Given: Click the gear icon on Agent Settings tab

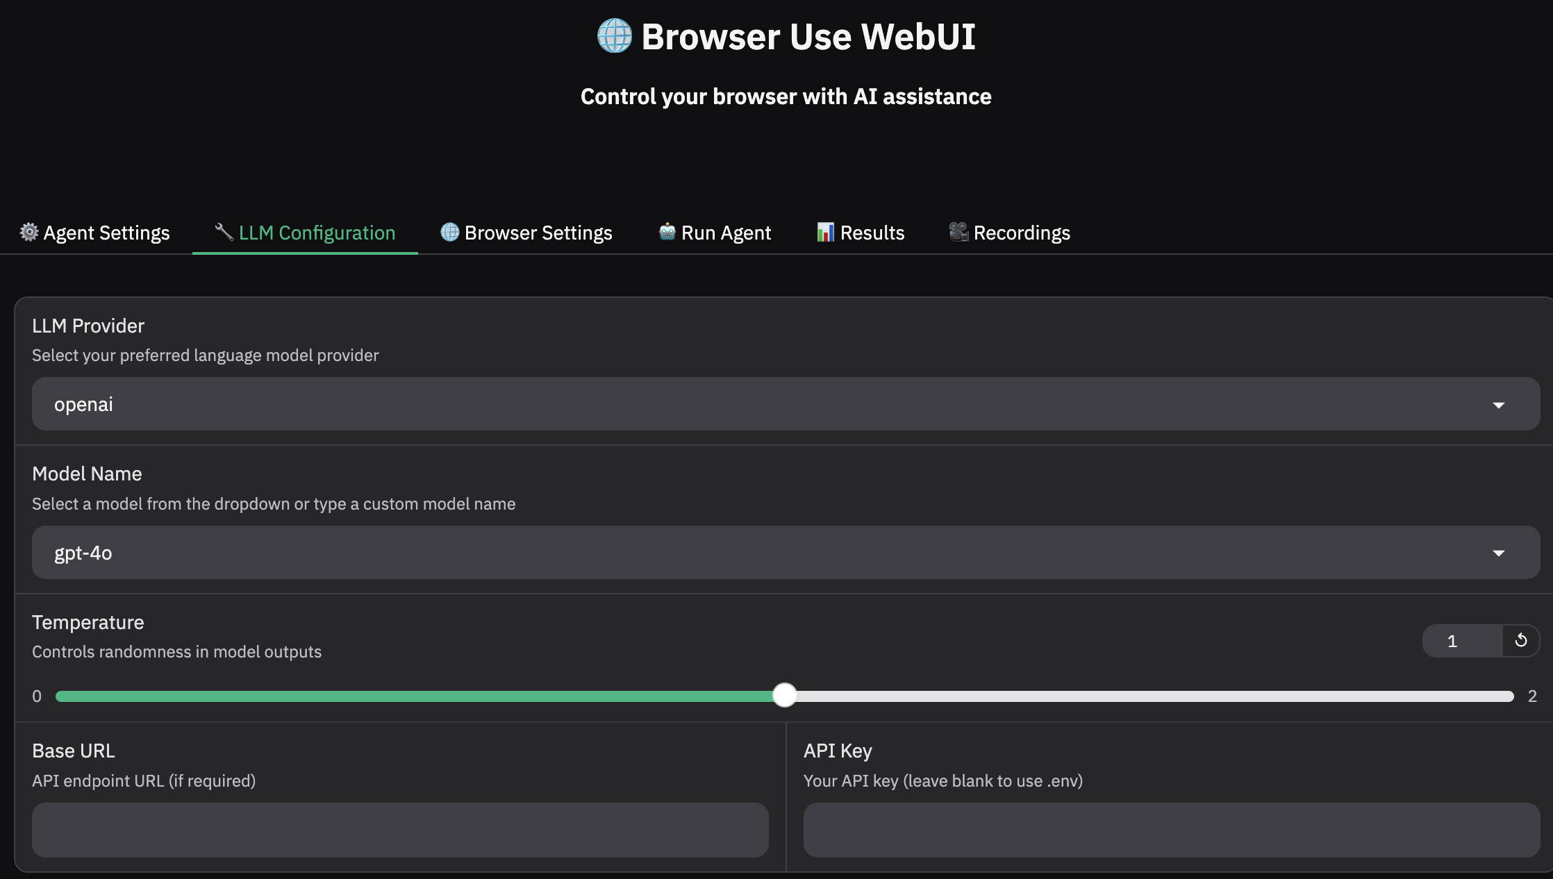Looking at the screenshot, I should (x=28, y=232).
